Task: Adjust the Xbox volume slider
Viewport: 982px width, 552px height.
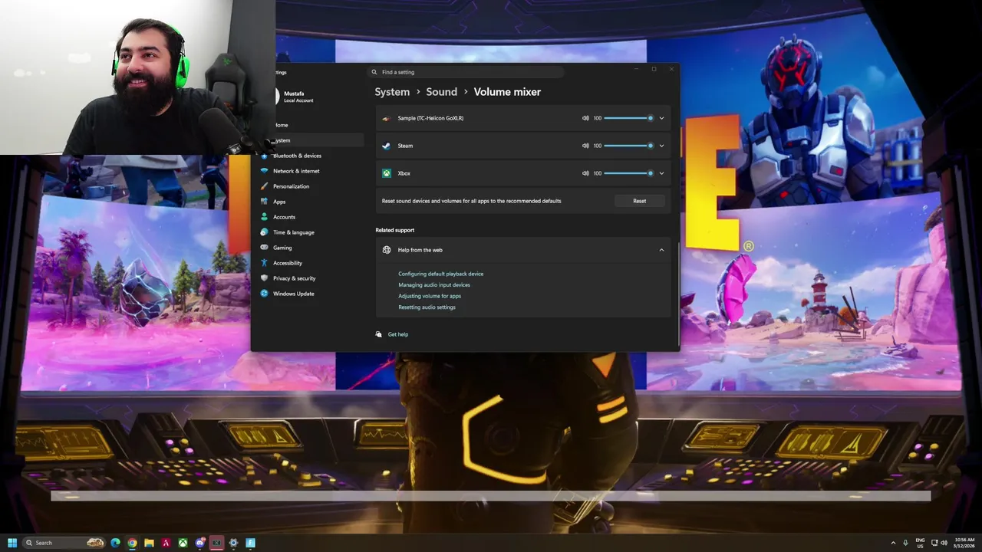Action: point(628,173)
